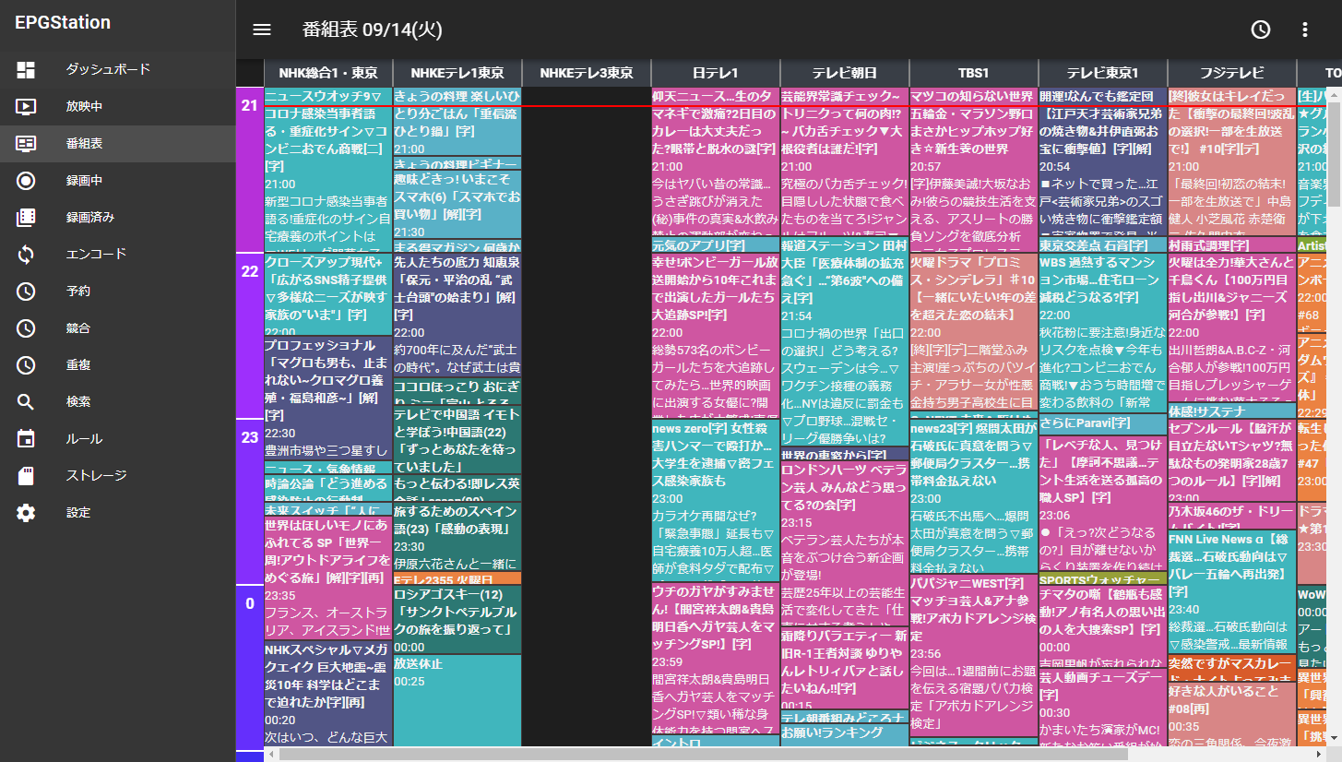This screenshot has height=762, width=1342.
Task: Click hour 0 marker in time column
Action: point(250,668)
